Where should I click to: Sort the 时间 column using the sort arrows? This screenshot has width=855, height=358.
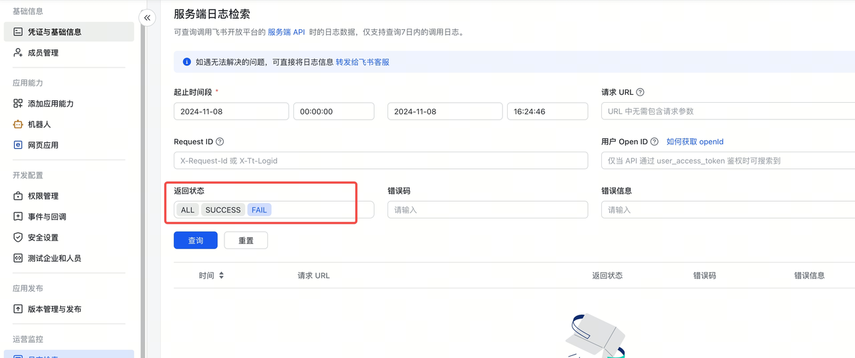pyautogui.click(x=221, y=275)
